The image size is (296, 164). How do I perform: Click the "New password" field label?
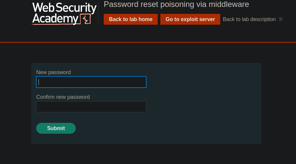[53, 72]
